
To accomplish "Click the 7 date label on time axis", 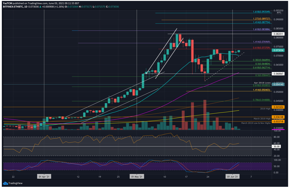I will tap(251, 177).
